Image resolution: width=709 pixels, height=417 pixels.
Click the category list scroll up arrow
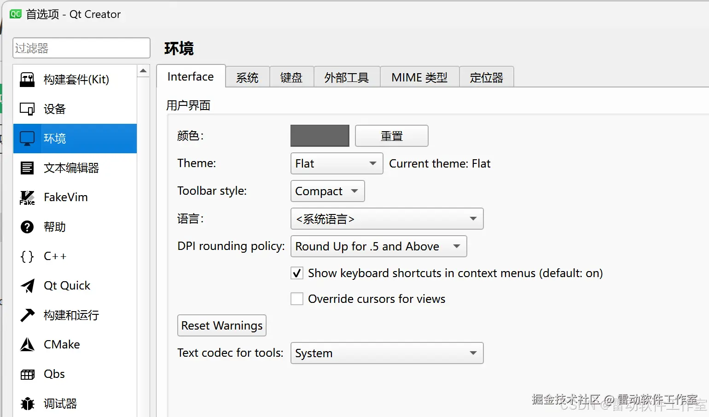pyautogui.click(x=143, y=71)
